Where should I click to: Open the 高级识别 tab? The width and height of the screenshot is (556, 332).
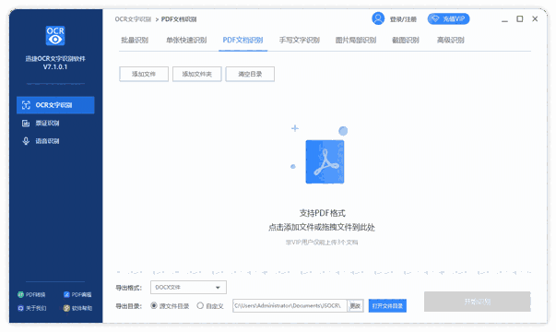450,40
